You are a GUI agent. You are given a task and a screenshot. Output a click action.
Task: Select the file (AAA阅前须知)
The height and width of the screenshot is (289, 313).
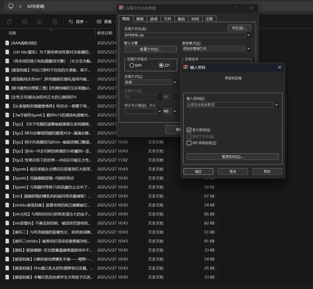pyautogui.click(x=24, y=43)
